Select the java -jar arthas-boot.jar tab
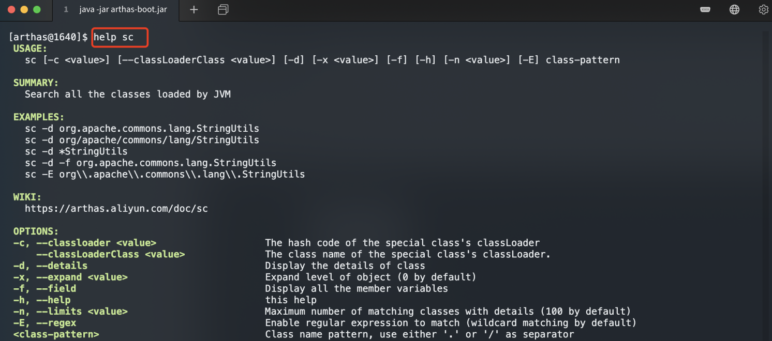Screen dimensions: 772x341 123,10
